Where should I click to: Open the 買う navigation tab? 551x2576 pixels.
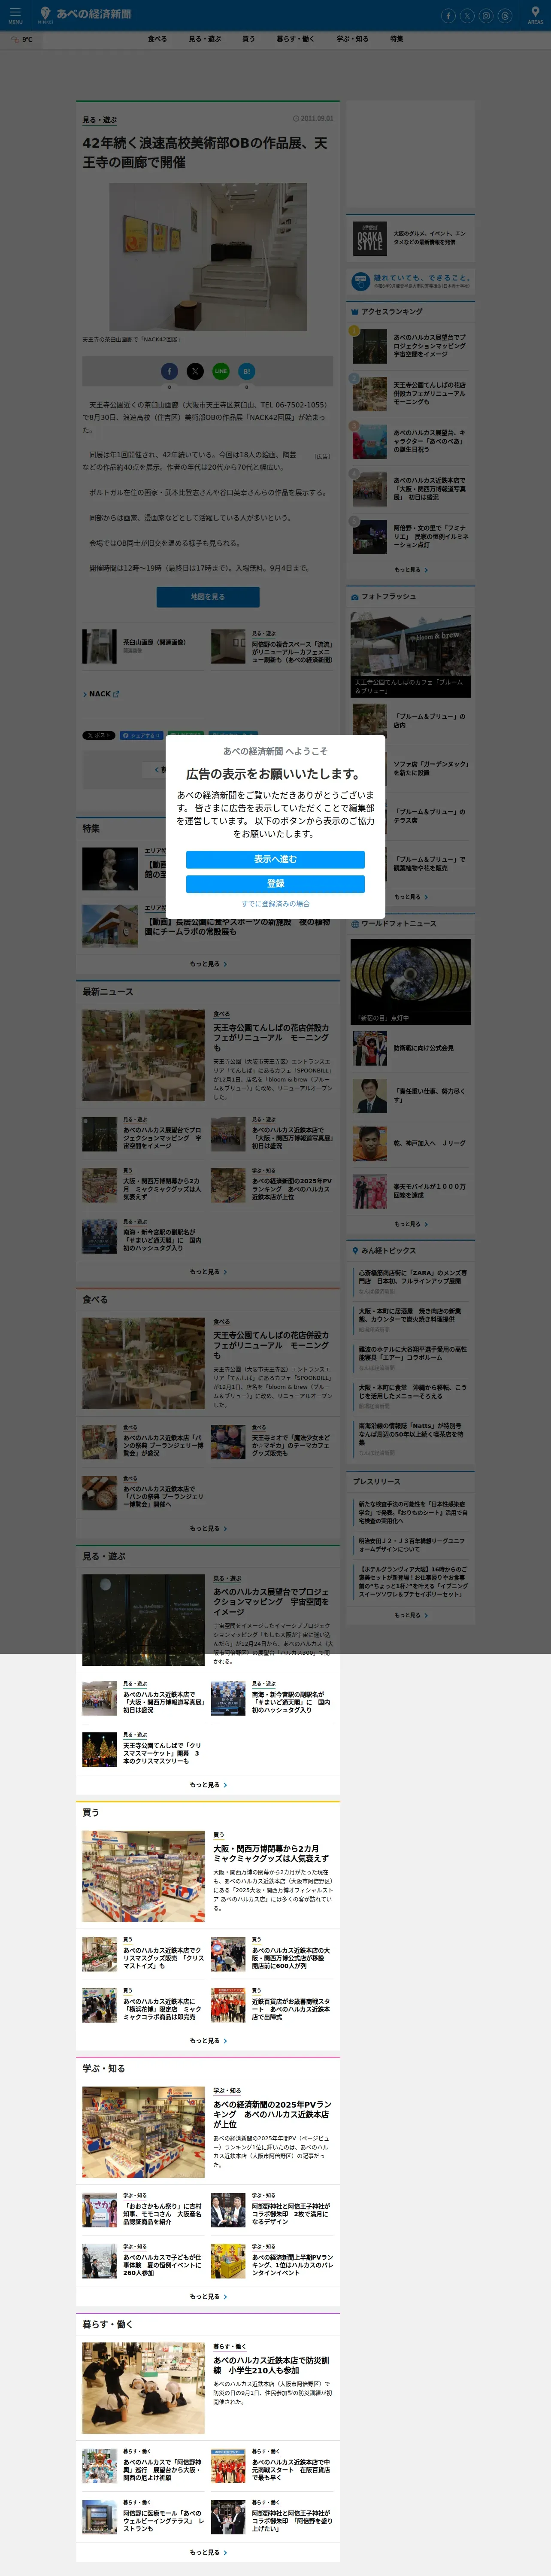[x=248, y=39]
